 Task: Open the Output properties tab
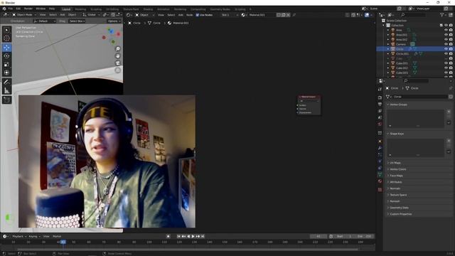[x=380, y=105]
